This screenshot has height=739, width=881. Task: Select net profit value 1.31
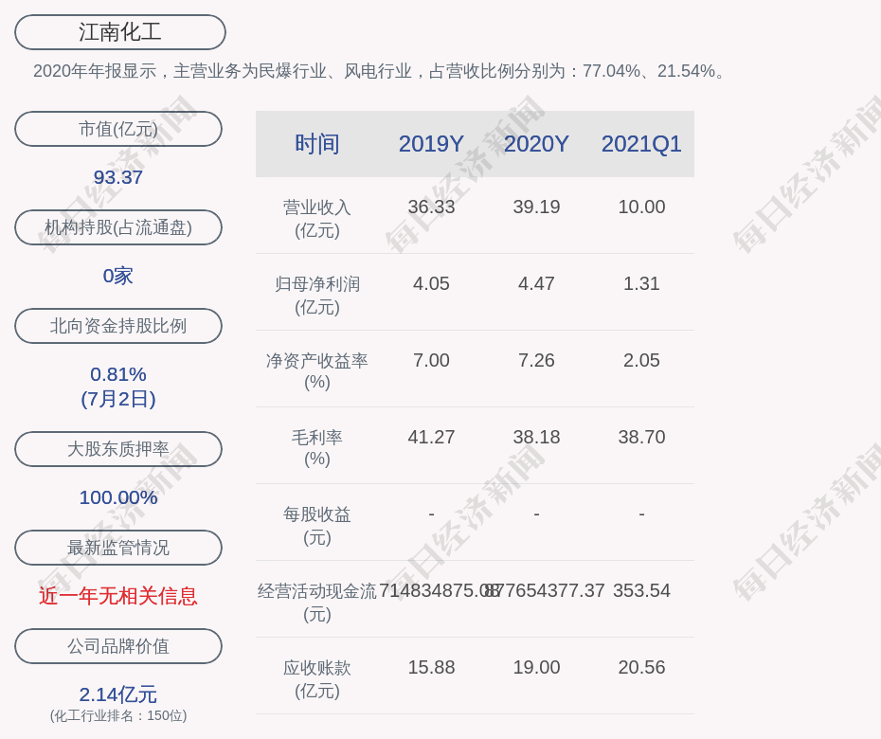coord(641,283)
